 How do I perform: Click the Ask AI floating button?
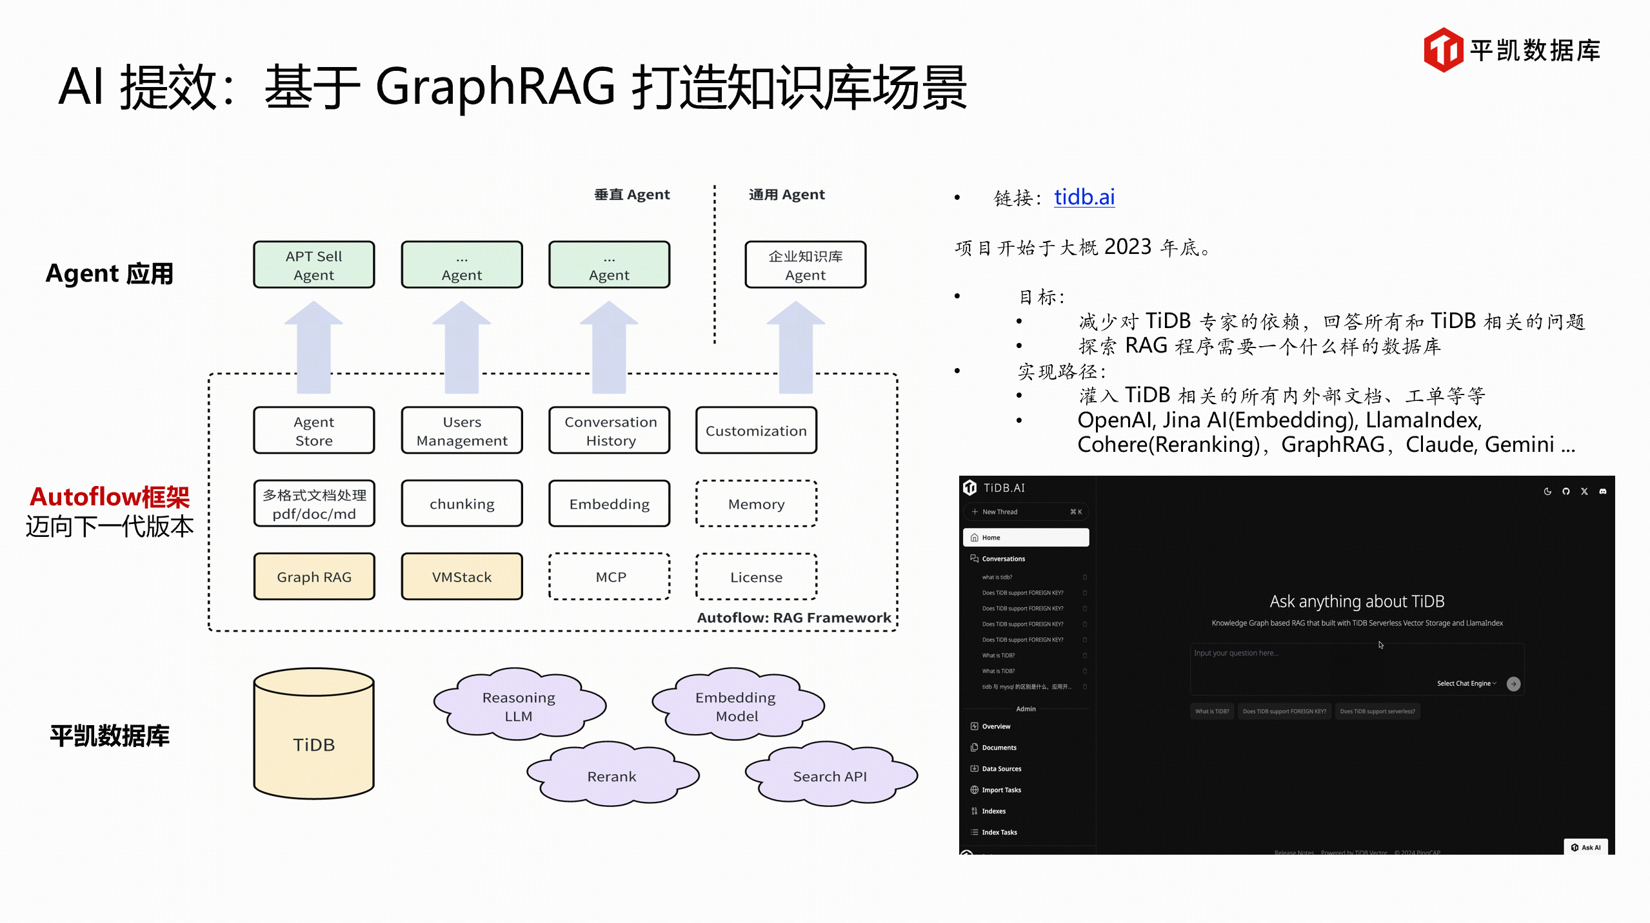click(1585, 848)
